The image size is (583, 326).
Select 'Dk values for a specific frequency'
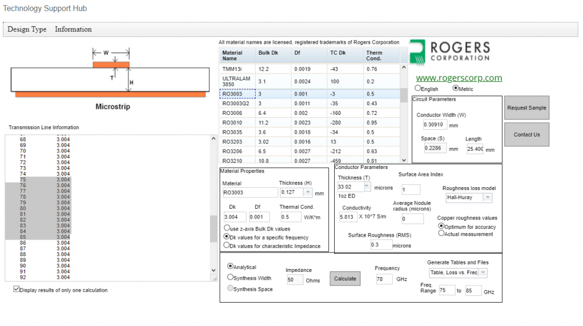(227, 237)
